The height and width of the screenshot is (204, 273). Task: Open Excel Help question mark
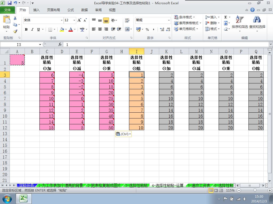(x=252, y=10)
